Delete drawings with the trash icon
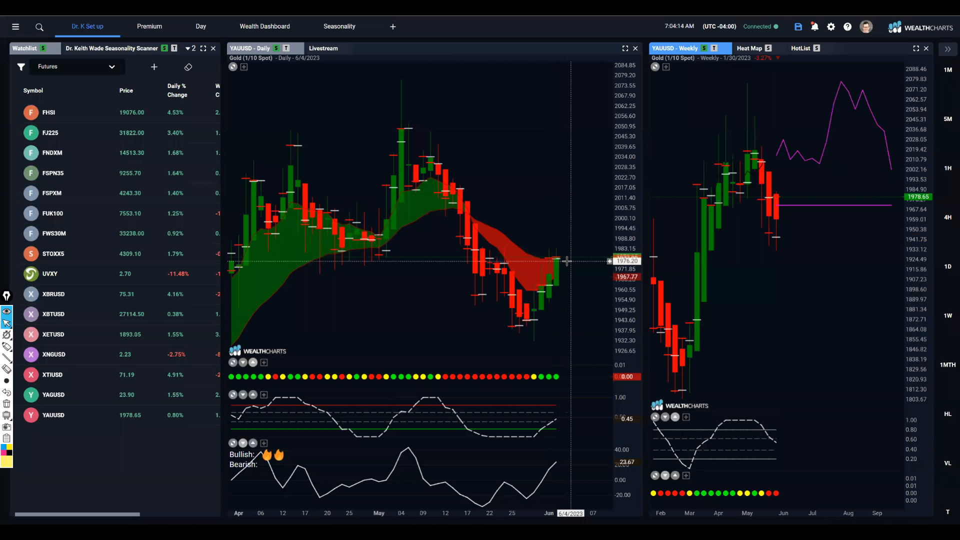The width and height of the screenshot is (960, 540). pyautogui.click(x=6, y=404)
